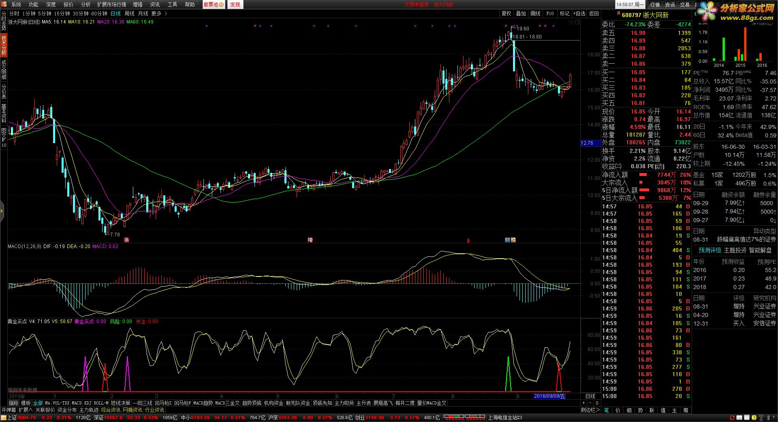
Task: Open the 交易 trading tab at top right
Action: (685, 4)
